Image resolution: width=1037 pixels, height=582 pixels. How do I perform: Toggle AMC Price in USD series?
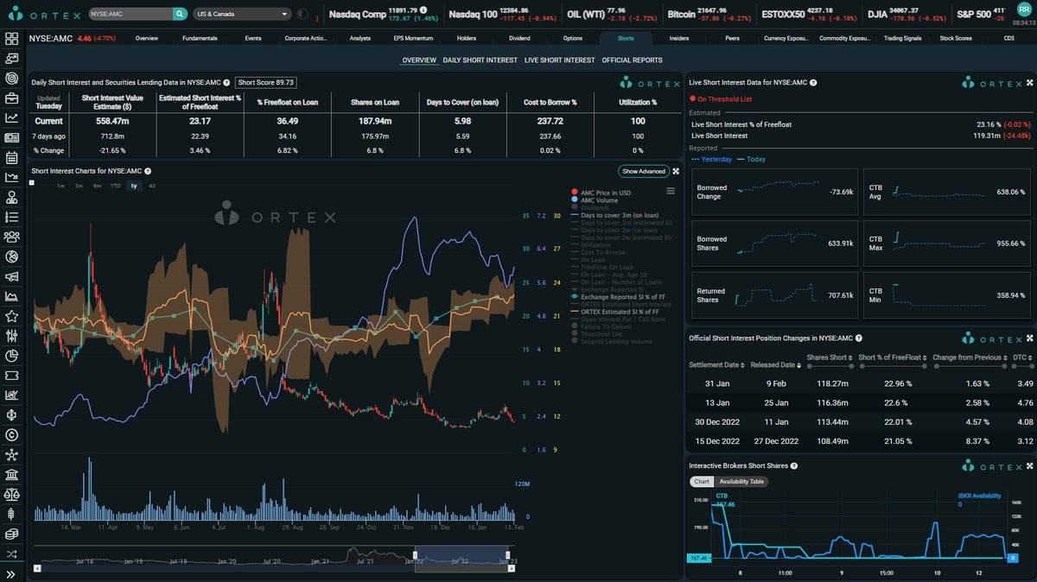[x=601, y=192]
